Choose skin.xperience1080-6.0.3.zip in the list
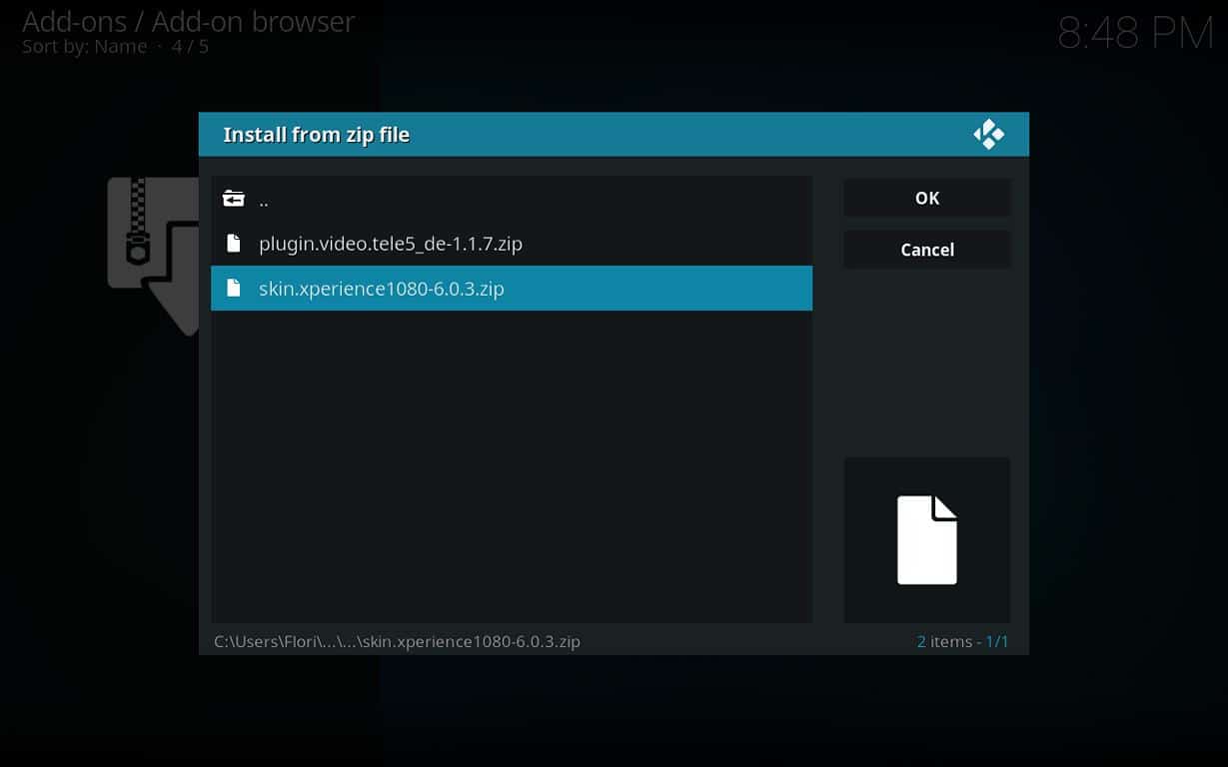This screenshot has width=1228, height=767. tap(511, 288)
